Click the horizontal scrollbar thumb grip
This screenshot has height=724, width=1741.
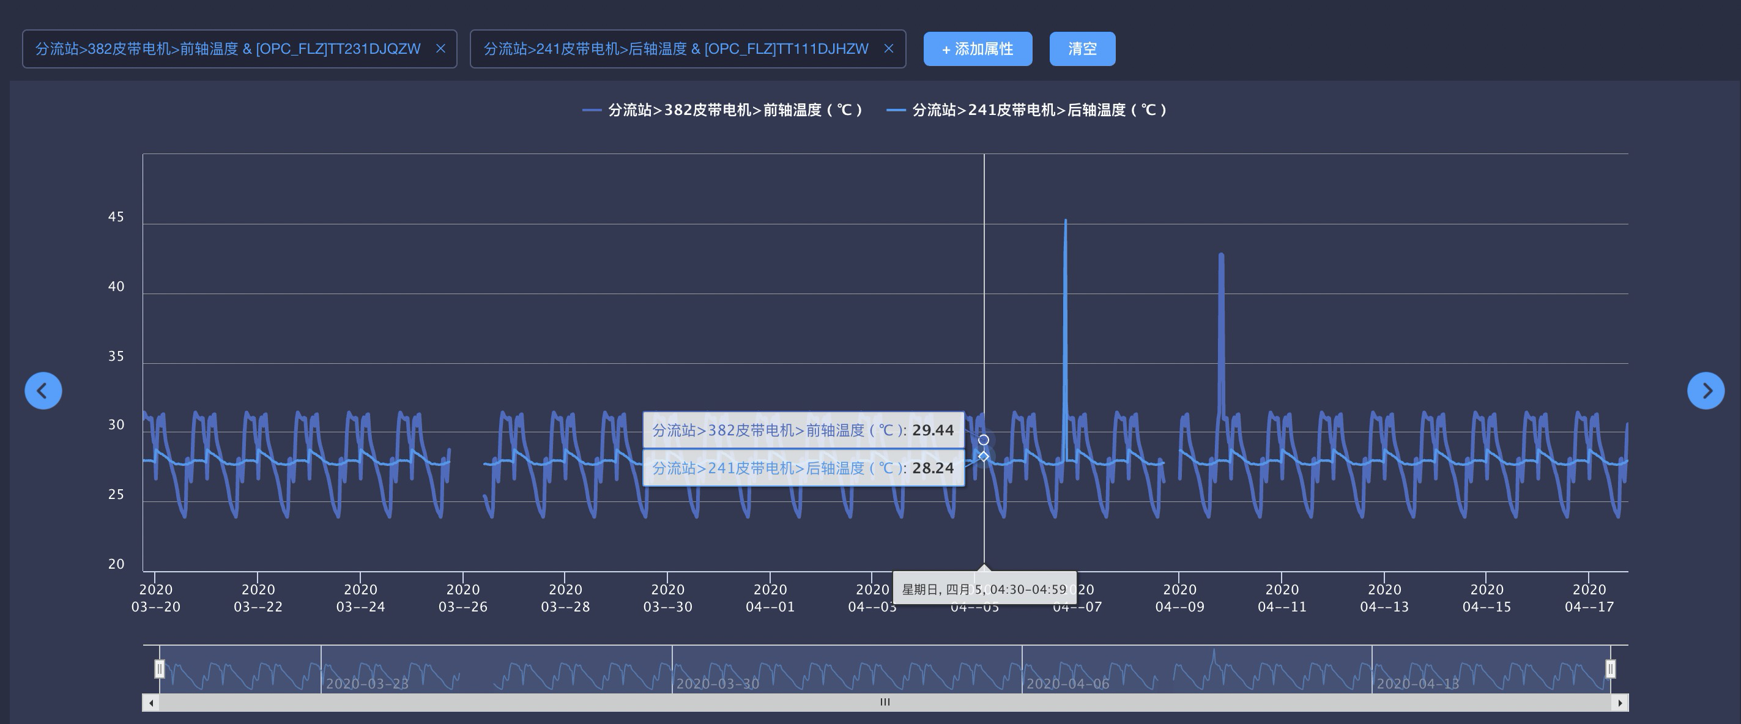(x=885, y=703)
